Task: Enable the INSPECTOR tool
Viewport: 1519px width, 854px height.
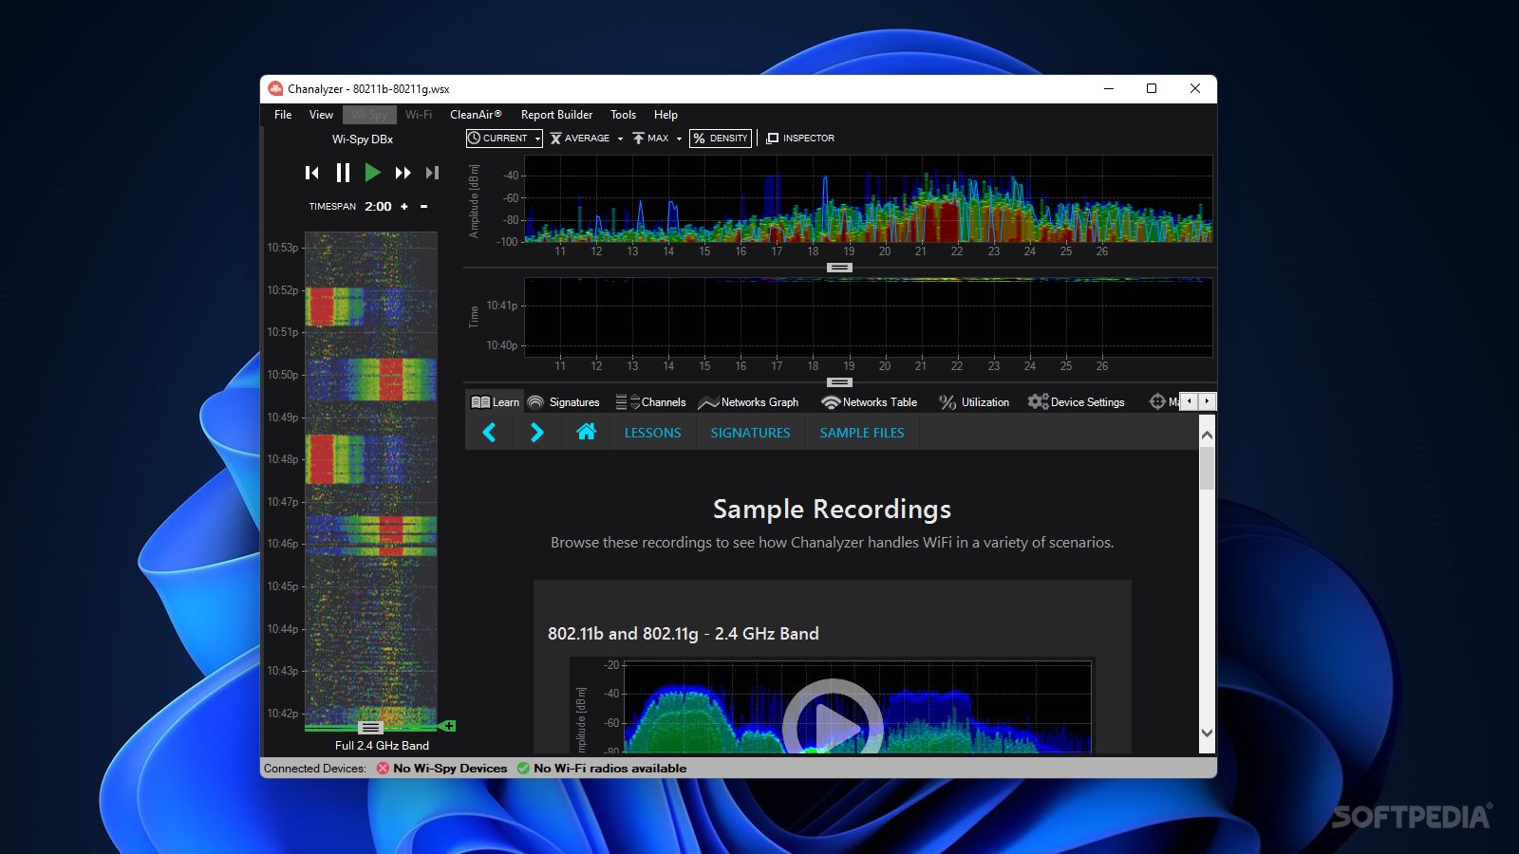Action: pos(800,139)
